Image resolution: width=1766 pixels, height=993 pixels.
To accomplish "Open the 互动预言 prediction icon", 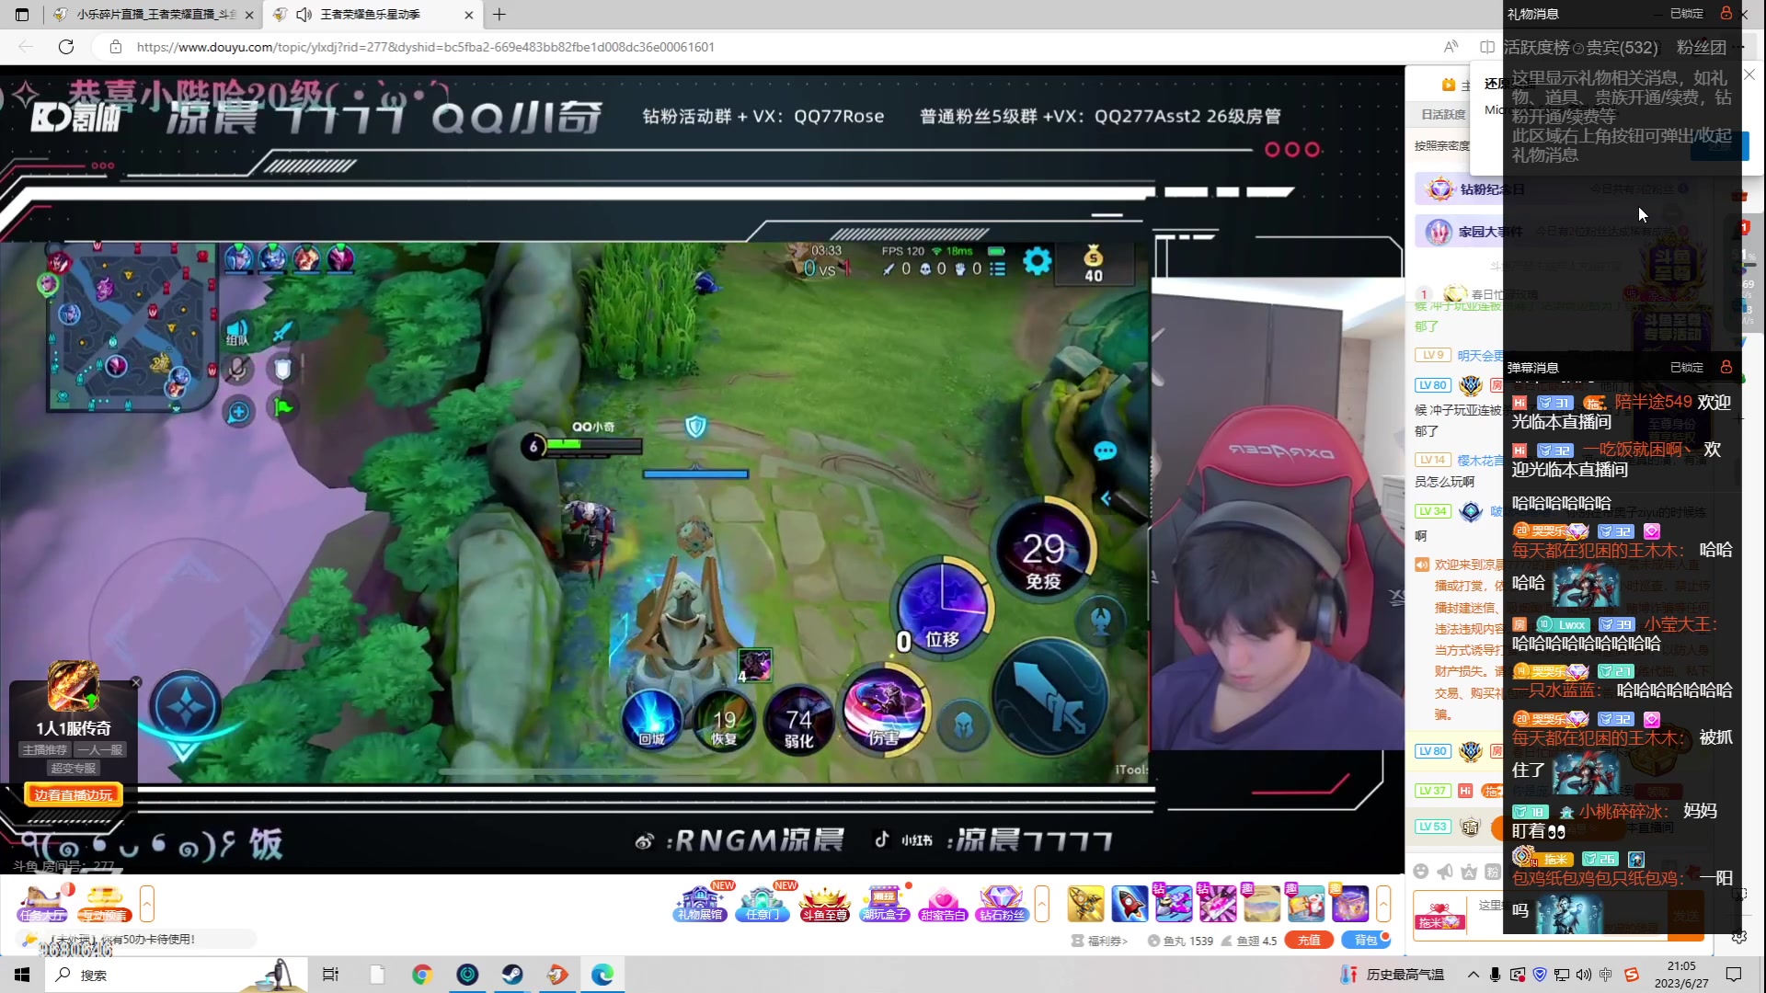I will (104, 903).
